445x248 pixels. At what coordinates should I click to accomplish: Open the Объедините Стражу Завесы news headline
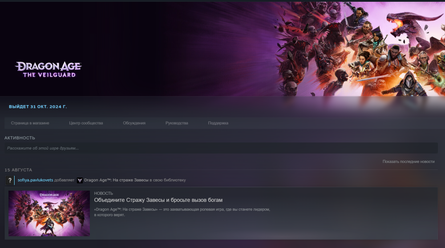pos(158,200)
